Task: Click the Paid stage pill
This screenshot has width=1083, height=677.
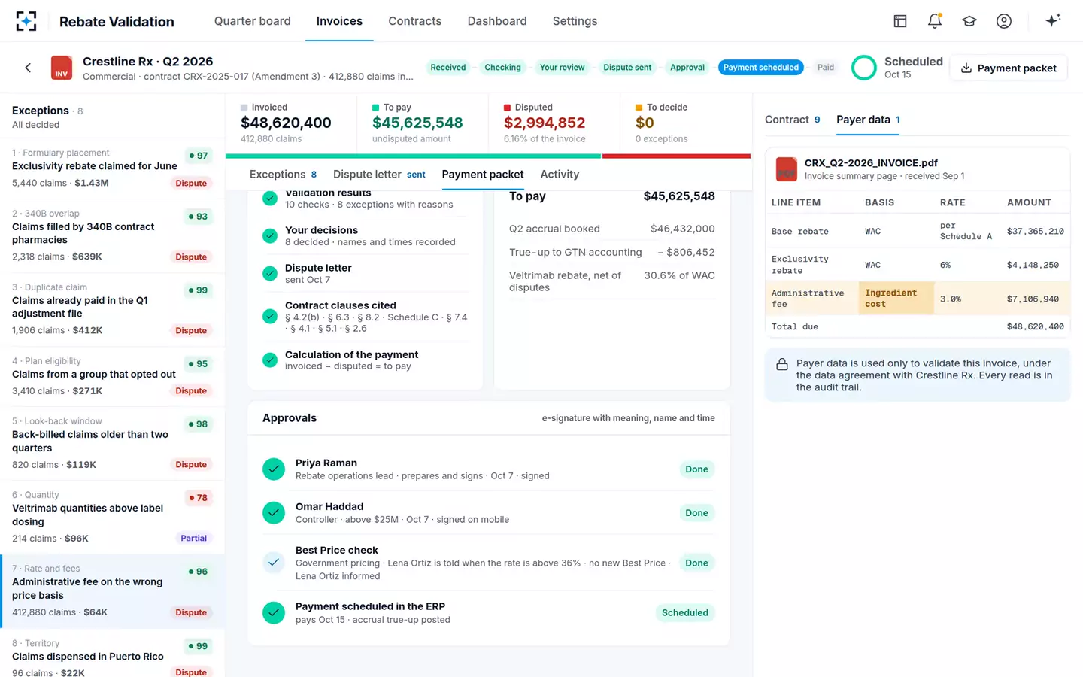Action: 826,68
